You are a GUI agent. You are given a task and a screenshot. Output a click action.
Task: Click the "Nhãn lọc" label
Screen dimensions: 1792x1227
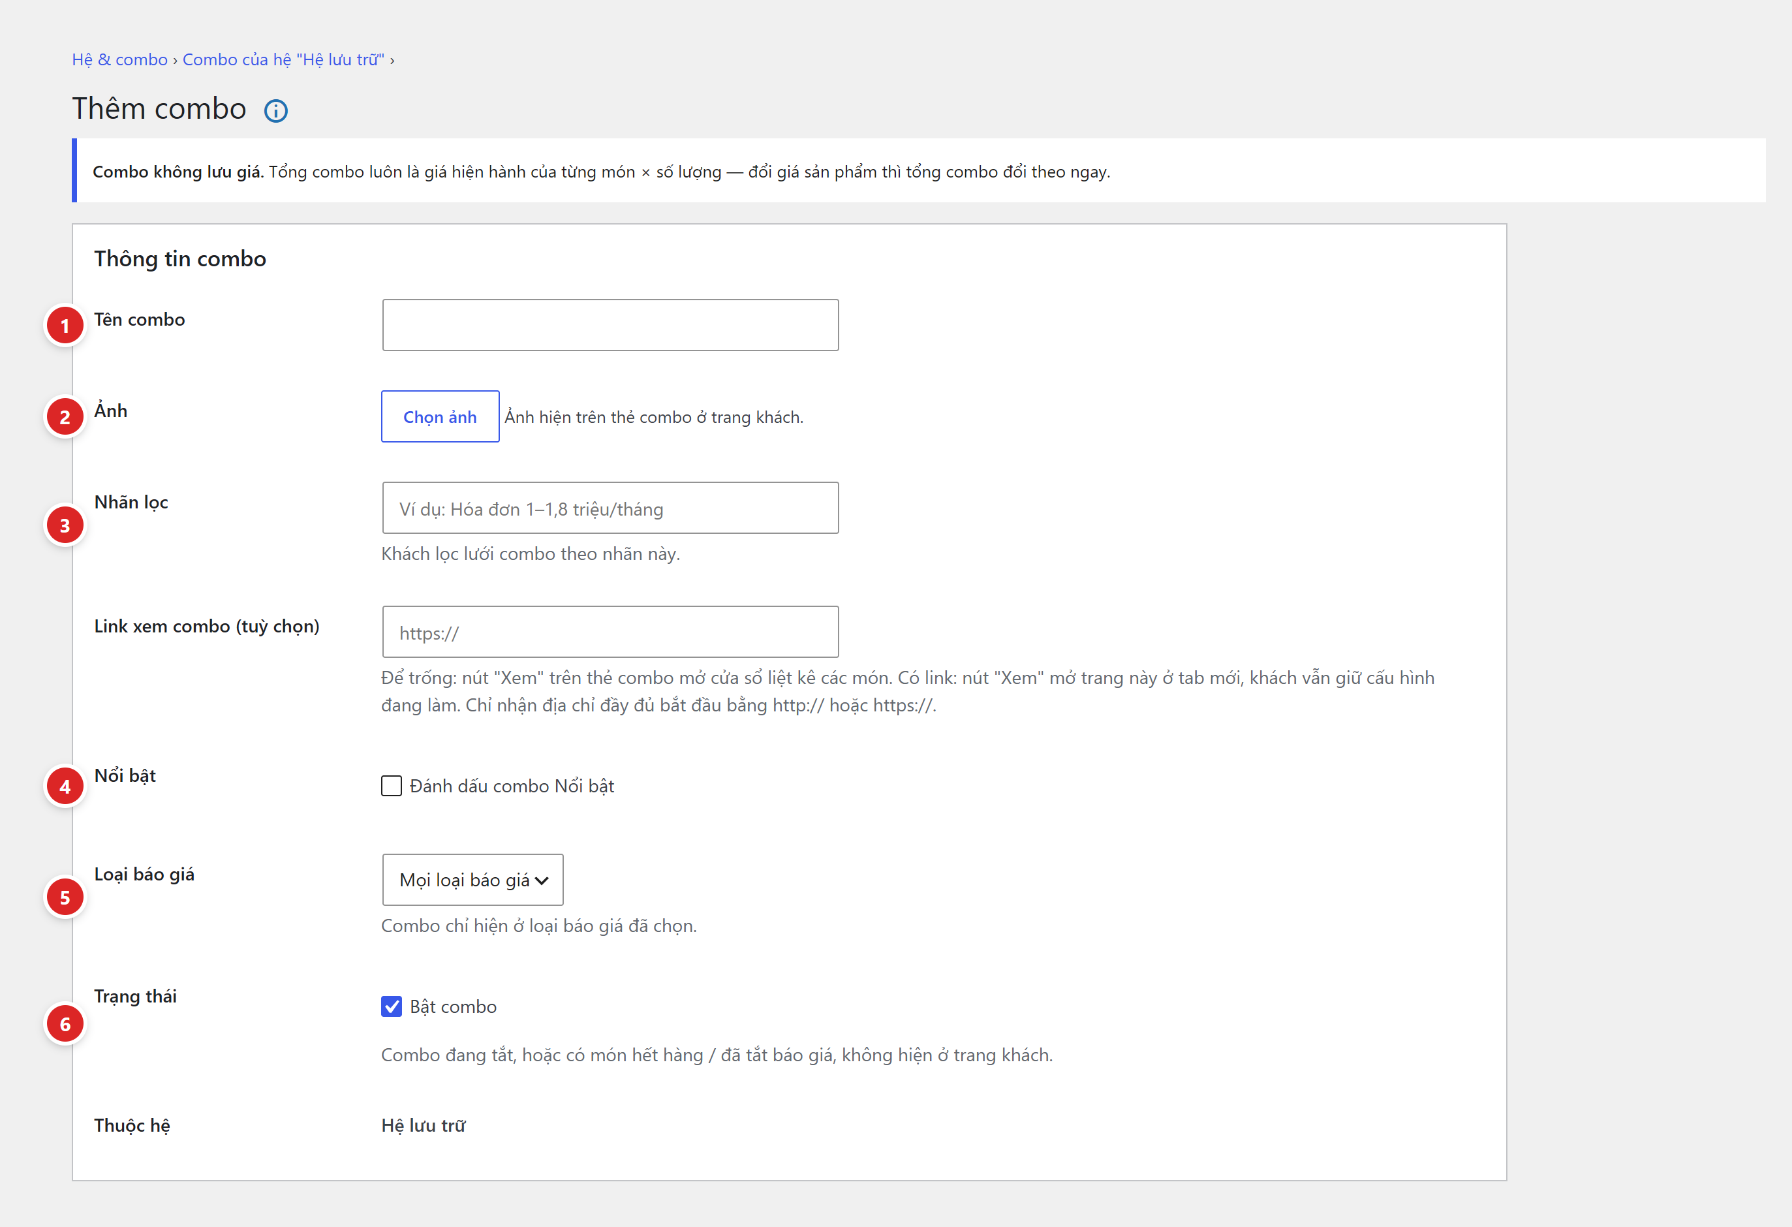(x=131, y=502)
